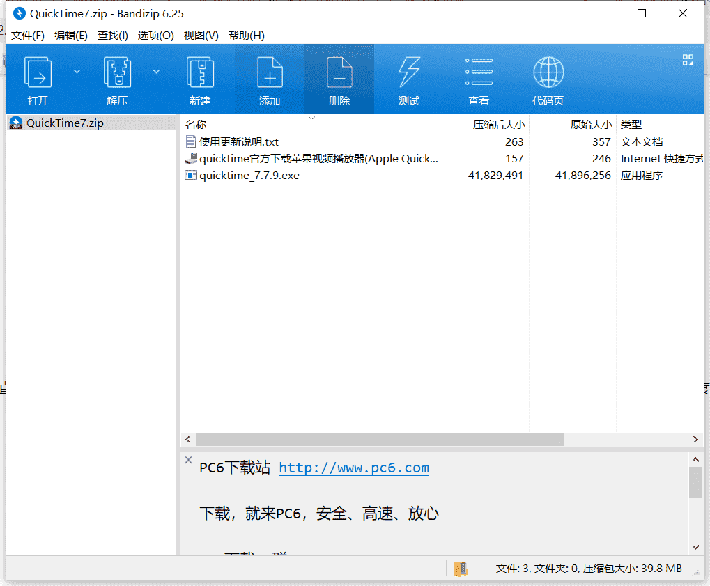Click the 查看 (View) list icon

point(479,72)
